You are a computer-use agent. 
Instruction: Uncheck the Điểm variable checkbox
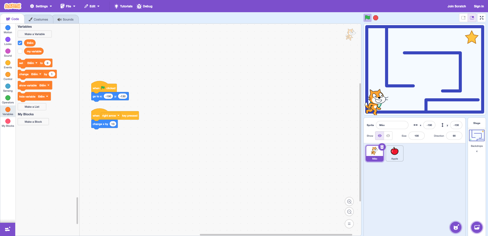click(x=20, y=43)
